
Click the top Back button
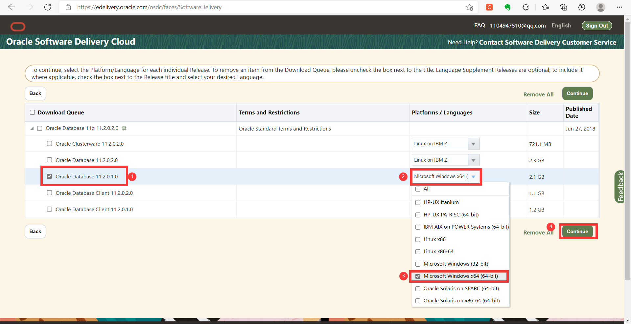point(35,93)
